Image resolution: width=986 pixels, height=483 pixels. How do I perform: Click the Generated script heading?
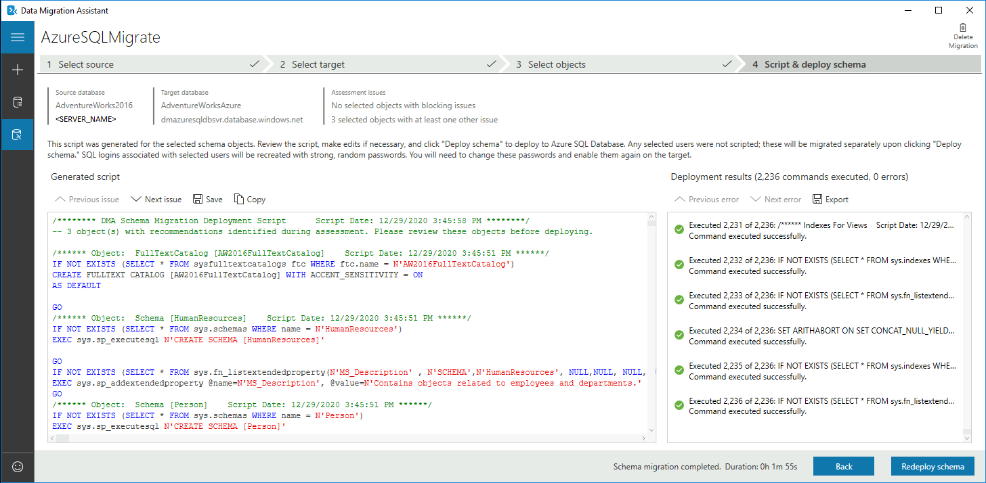85,177
